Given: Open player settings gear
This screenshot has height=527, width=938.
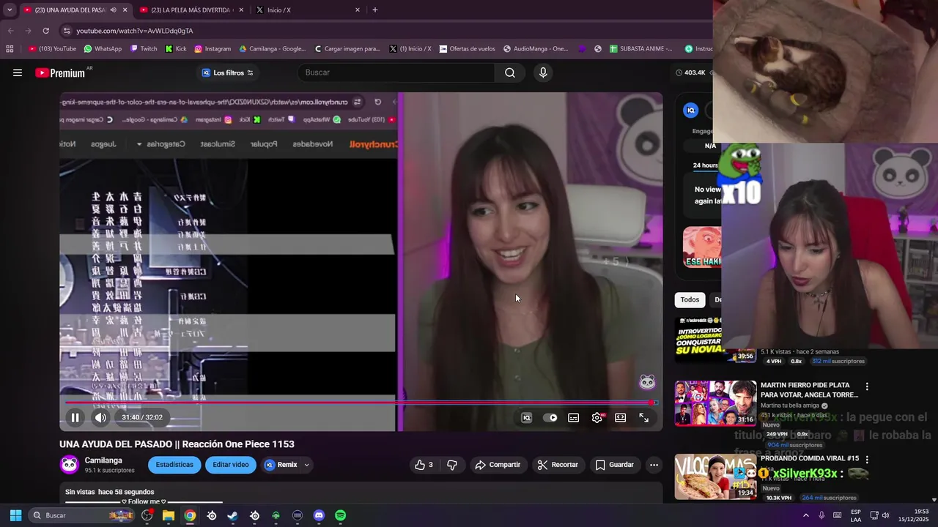Looking at the screenshot, I should [x=597, y=417].
